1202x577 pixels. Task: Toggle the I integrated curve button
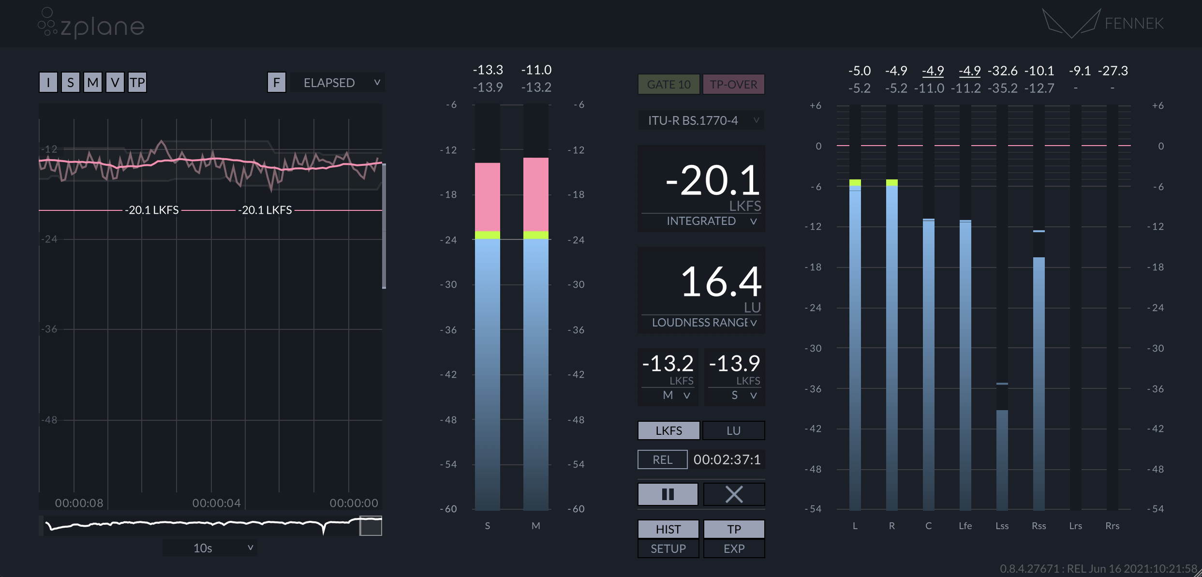48,83
